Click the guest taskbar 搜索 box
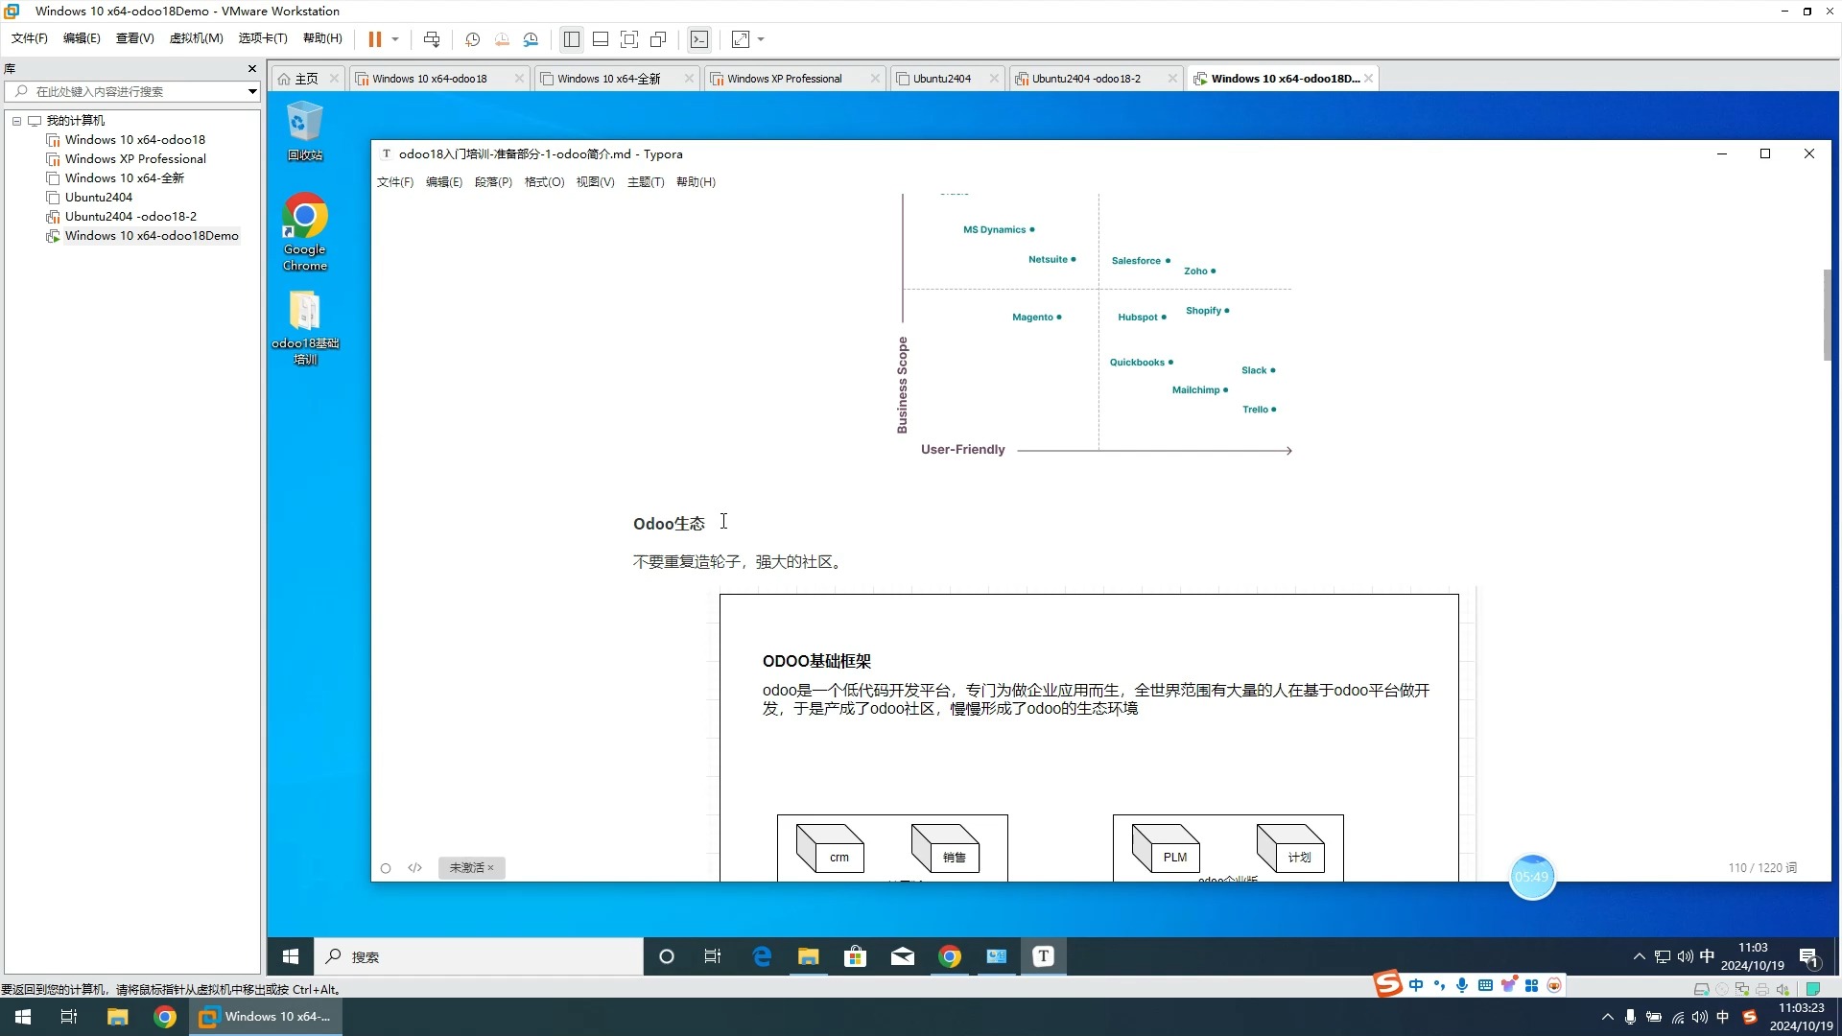 [x=480, y=956]
